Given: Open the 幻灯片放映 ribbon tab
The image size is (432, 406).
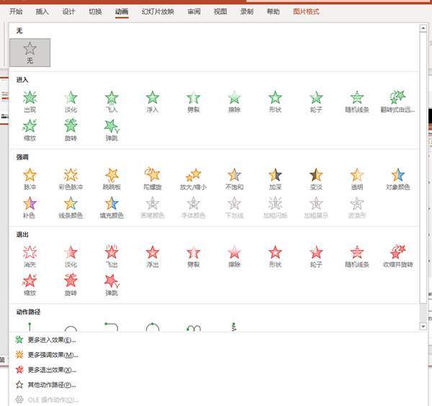Looking at the screenshot, I should coord(158,12).
